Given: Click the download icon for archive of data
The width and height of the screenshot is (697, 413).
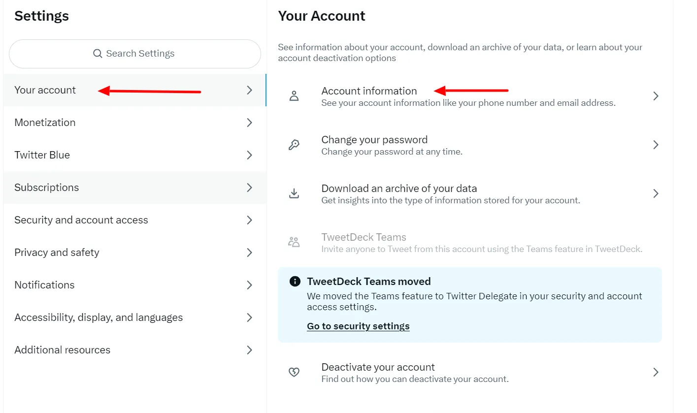Looking at the screenshot, I should 294,193.
